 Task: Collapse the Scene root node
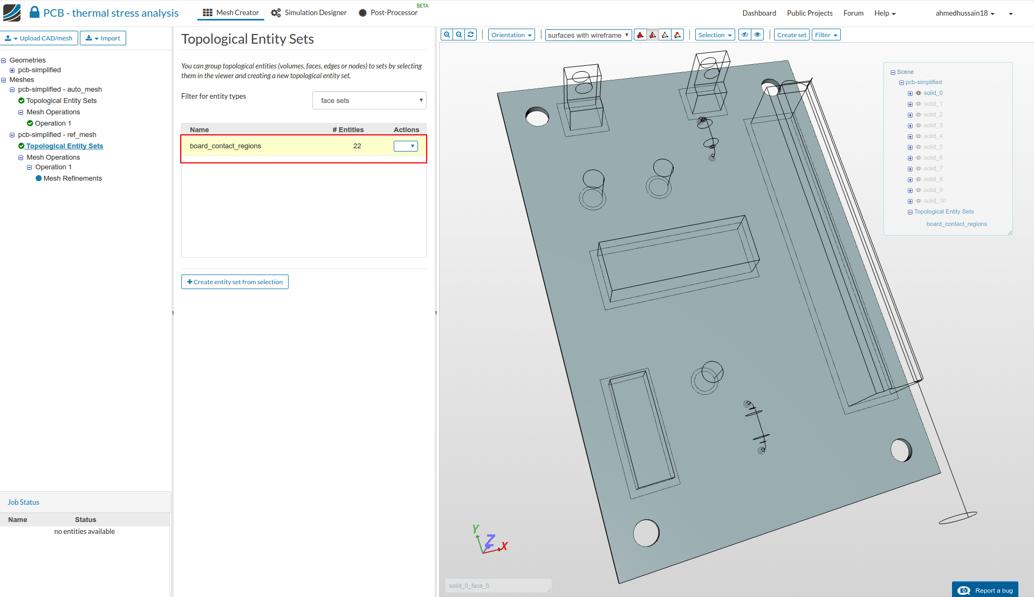893,72
